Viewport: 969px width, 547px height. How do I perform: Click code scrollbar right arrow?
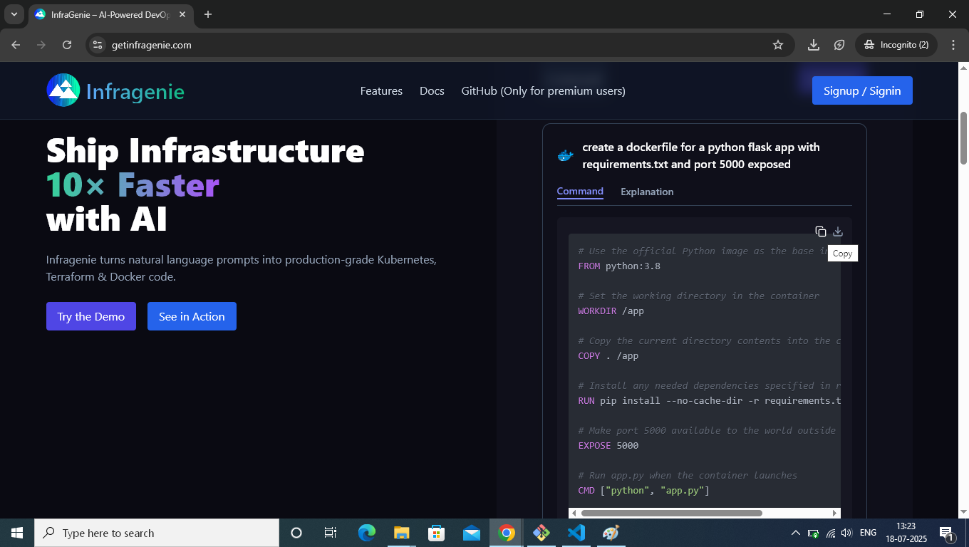pos(835,513)
